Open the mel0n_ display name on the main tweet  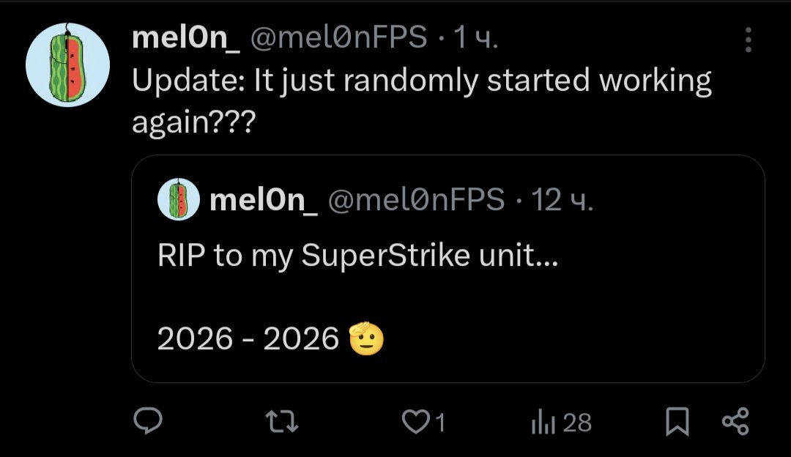coord(185,39)
